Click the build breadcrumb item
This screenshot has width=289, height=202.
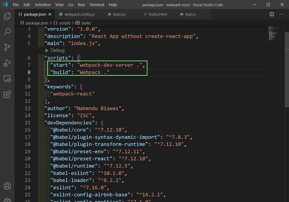coord(86,23)
